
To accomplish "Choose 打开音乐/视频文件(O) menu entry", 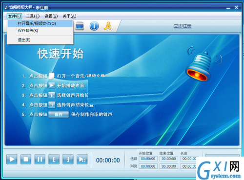I will 40,23.
